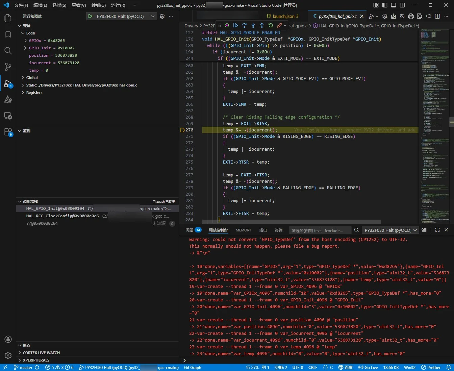The image size is (454, 371).
Task: Click Go Live in status bar
Action: [368, 367]
